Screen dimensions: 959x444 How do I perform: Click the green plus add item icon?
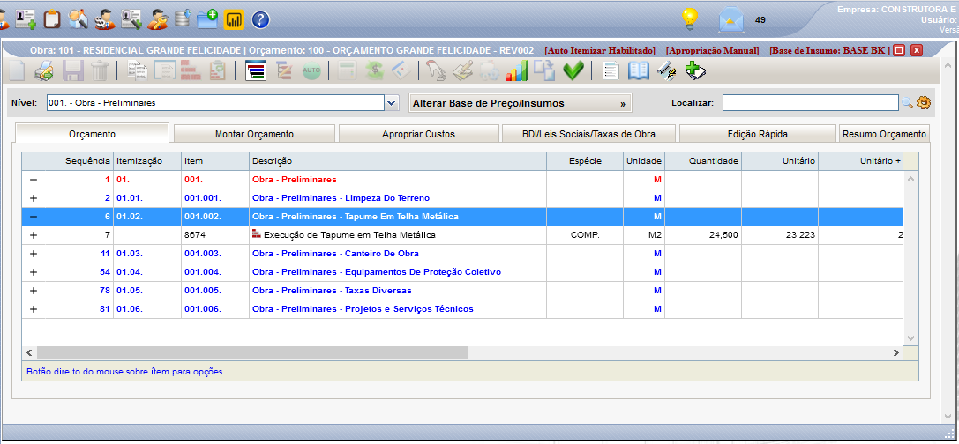point(695,70)
